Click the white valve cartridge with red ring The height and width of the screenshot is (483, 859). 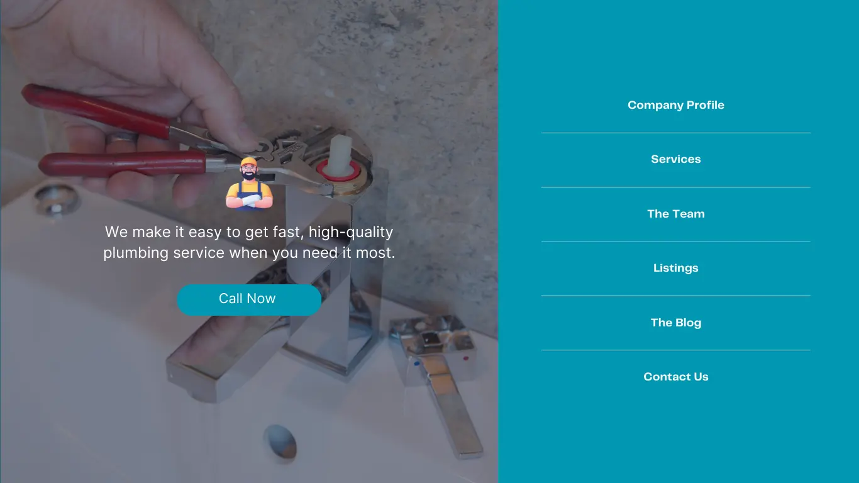click(x=341, y=162)
